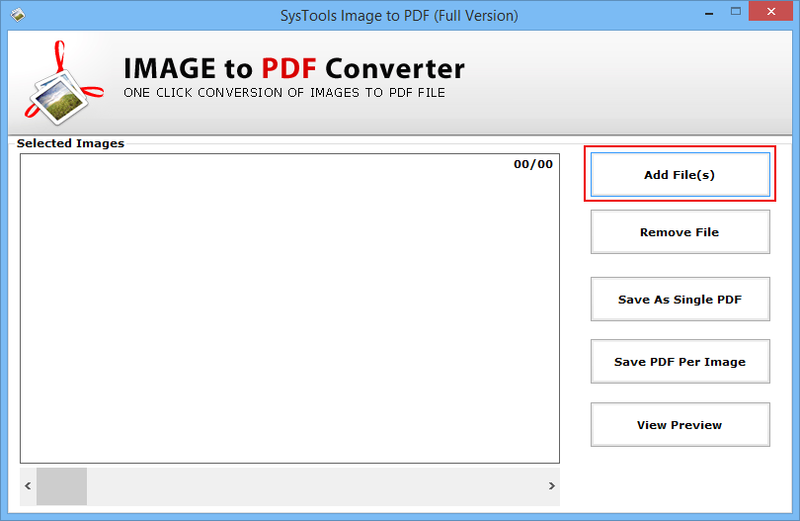Select Save PDF Per Image
The image size is (800, 521).
click(680, 362)
